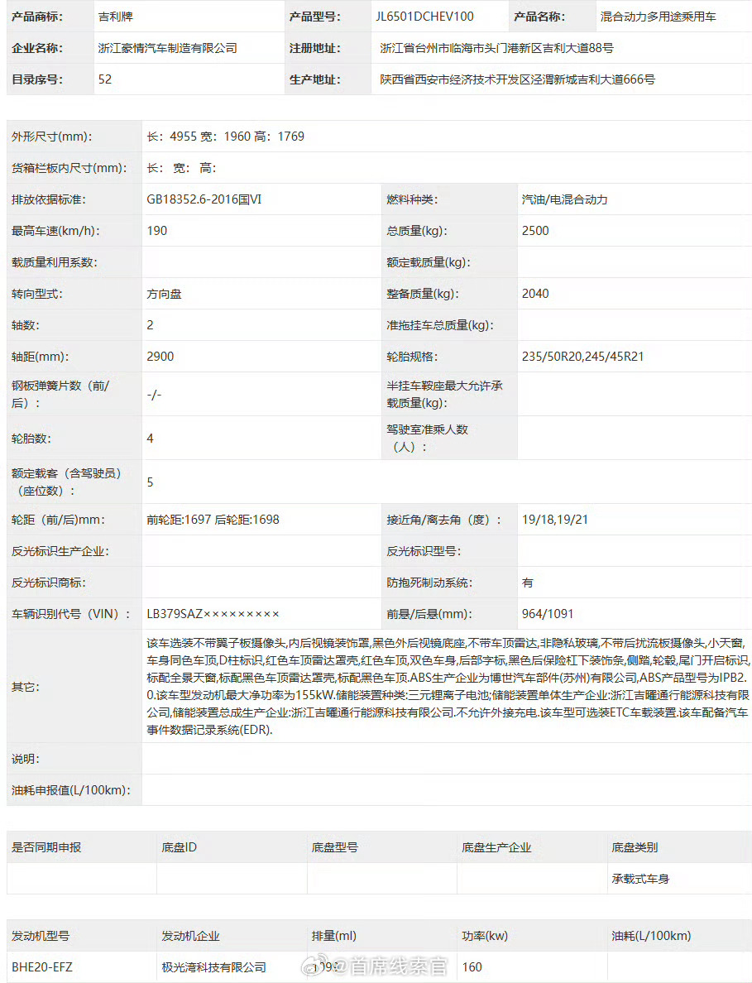This screenshot has width=752, height=983.
Task: Select the 油耗(L/100km) column header
Action: point(651,936)
